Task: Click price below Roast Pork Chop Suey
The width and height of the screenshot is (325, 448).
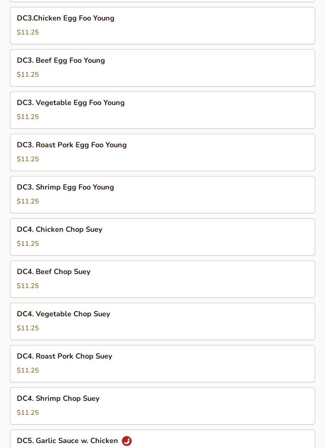Action: coord(28,370)
